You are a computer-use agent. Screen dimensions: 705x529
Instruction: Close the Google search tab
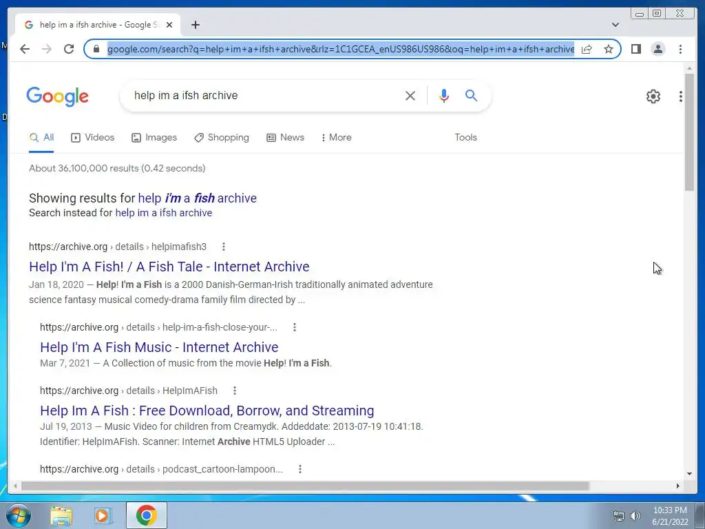(169, 25)
